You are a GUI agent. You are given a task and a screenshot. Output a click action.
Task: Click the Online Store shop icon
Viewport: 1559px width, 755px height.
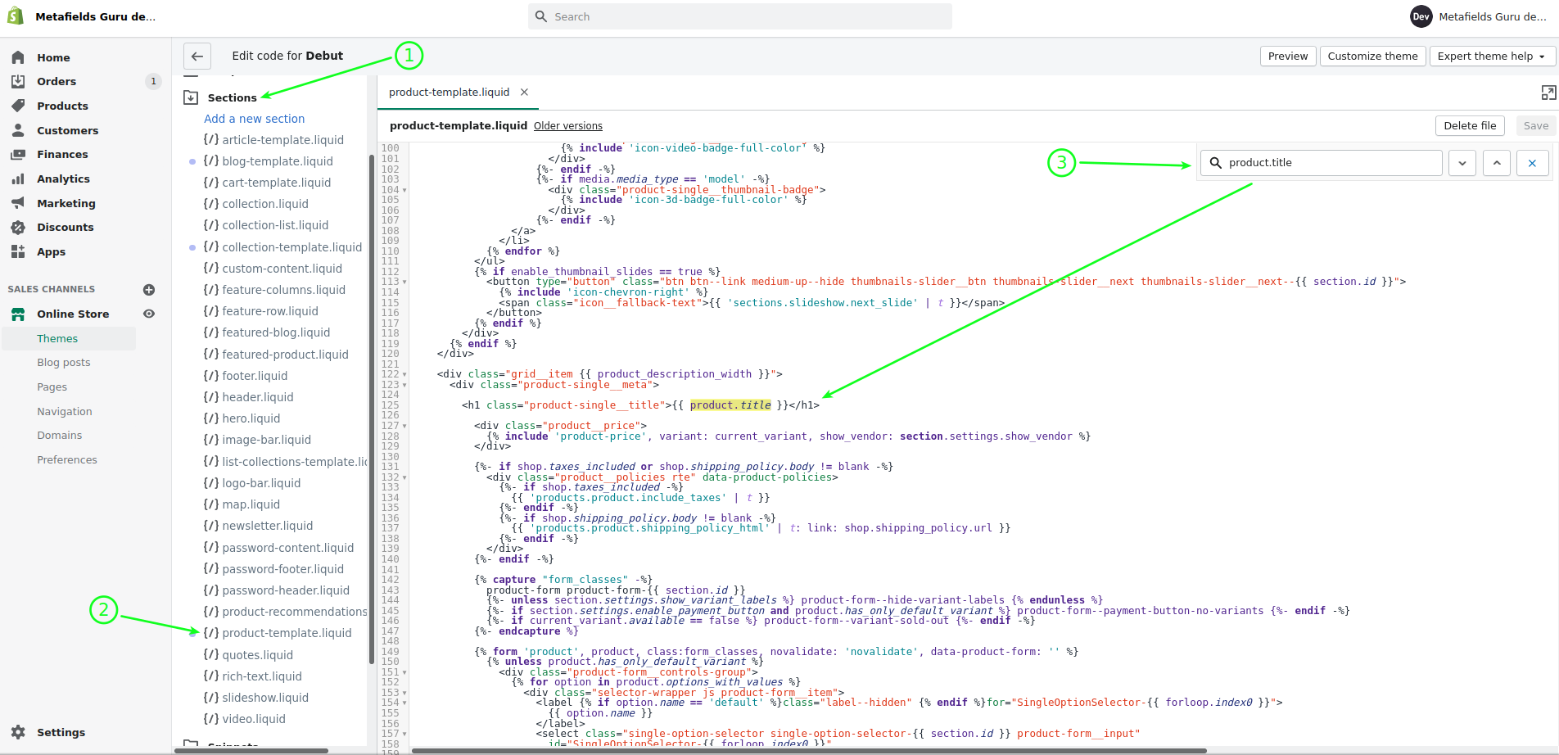pos(18,314)
